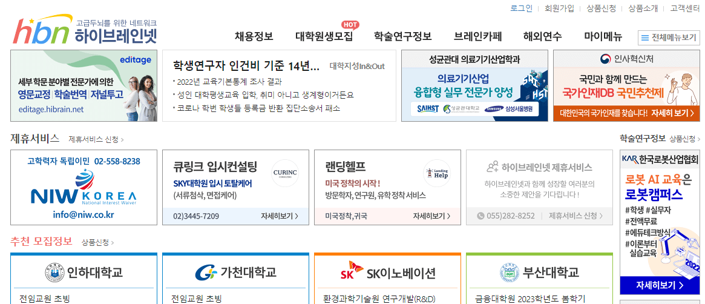Click the 부산대학교 emblem icon

tap(509, 272)
